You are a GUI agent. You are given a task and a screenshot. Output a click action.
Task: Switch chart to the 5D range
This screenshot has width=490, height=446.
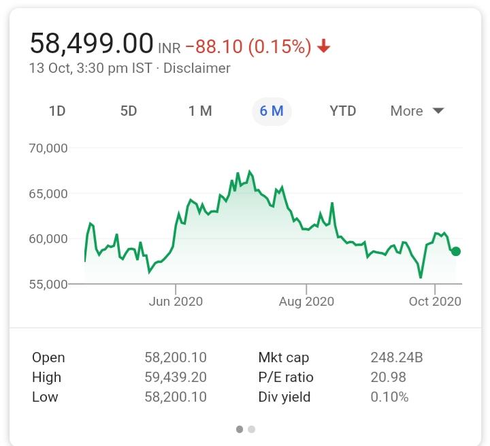pyautogui.click(x=129, y=111)
